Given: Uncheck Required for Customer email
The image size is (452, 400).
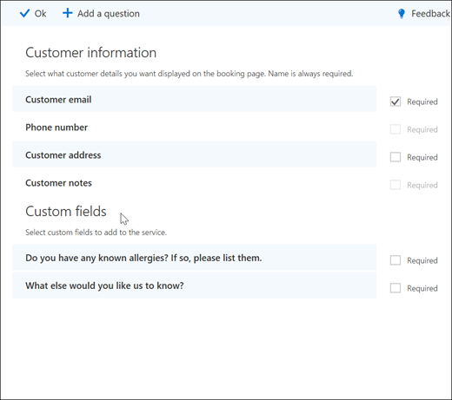Looking at the screenshot, I should [x=395, y=102].
